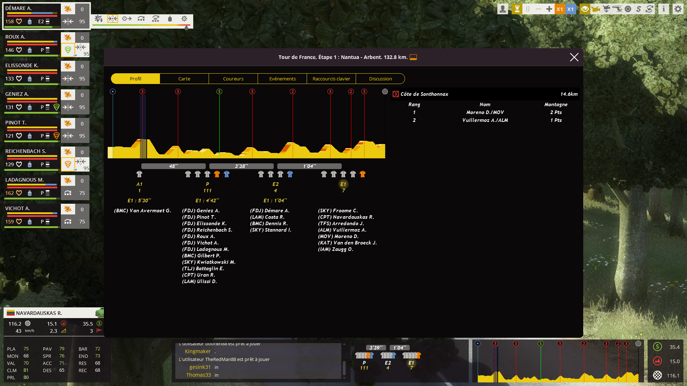
Task: Click the finish checkered marker on profile
Action: point(385,91)
